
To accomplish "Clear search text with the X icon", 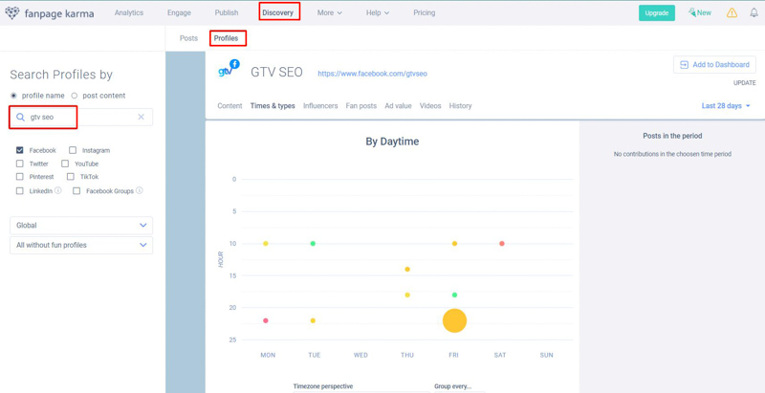I will pyautogui.click(x=141, y=118).
